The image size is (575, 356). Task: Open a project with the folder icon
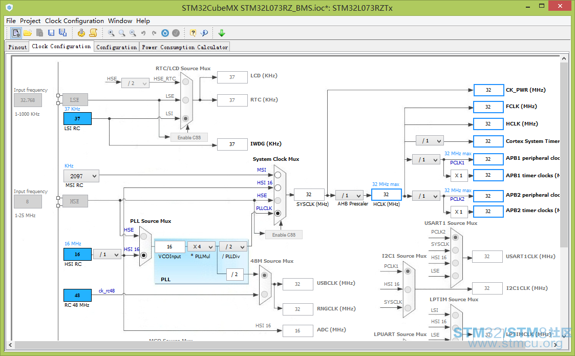pos(28,33)
